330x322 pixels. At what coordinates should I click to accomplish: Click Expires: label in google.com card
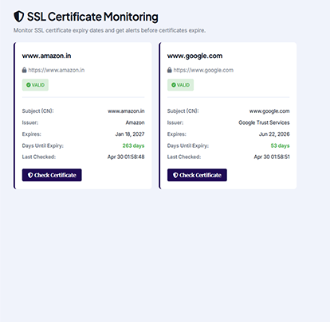(177, 134)
